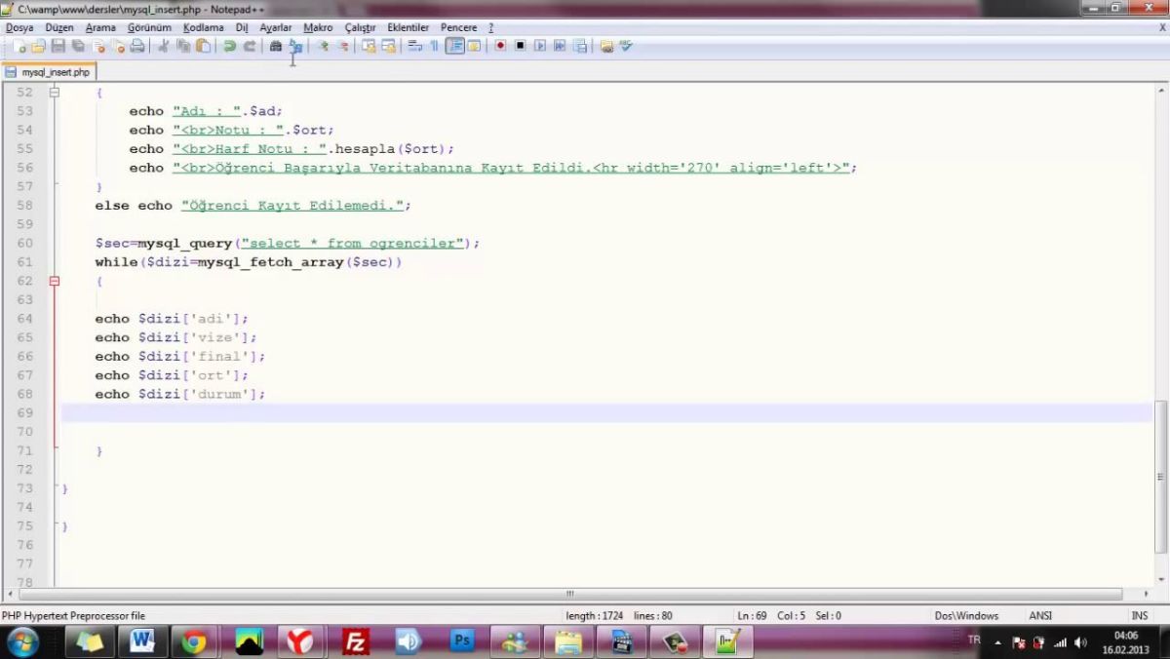The height and width of the screenshot is (659, 1170).
Task: Open the Dosya menu
Action: point(19,27)
